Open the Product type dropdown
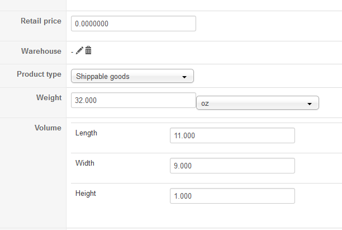The image size is (342, 230). click(132, 76)
